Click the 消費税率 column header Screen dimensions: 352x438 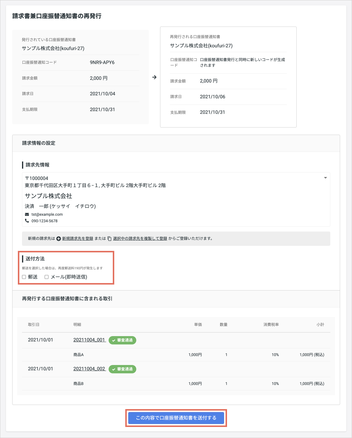[271, 324]
